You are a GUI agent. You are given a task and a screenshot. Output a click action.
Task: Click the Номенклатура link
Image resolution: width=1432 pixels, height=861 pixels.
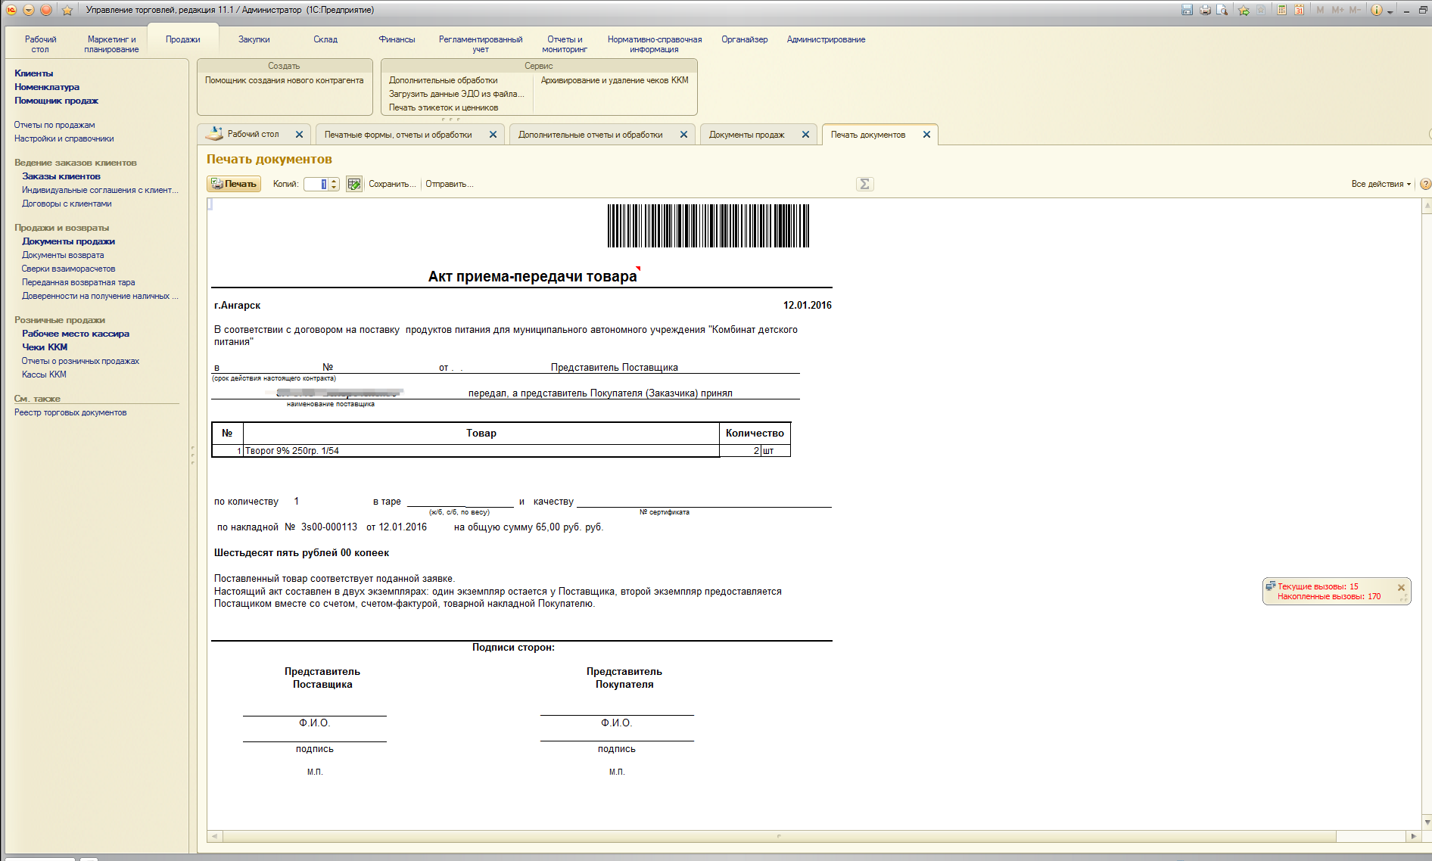click(x=47, y=87)
